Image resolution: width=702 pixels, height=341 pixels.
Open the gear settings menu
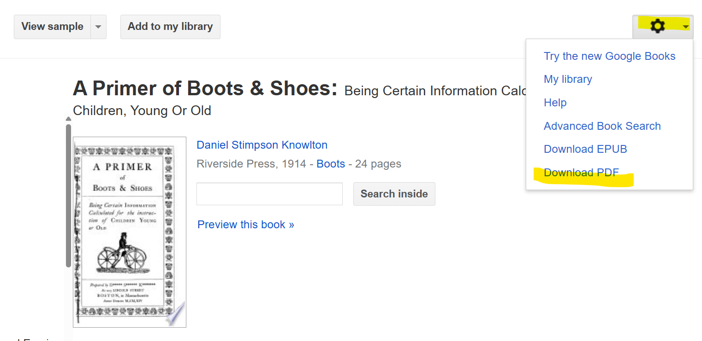point(657,26)
